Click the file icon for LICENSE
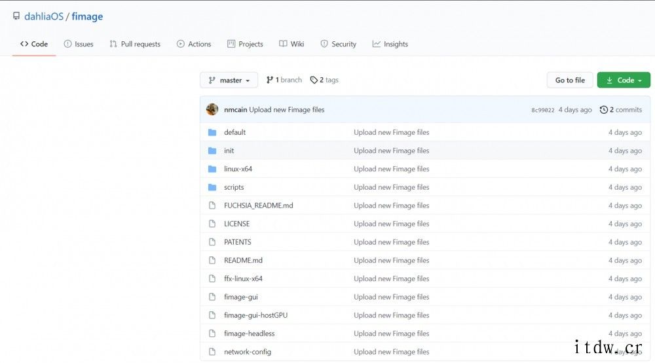This screenshot has height=363, width=655. pyautogui.click(x=212, y=224)
